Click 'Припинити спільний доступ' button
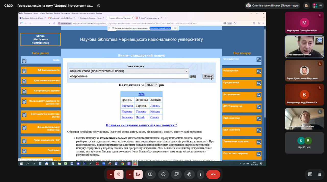This screenshot has height=182, width=327. [160, 28]
